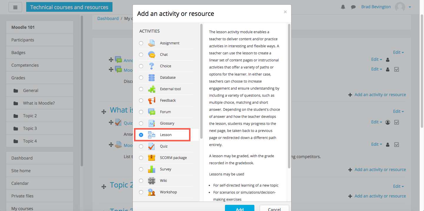Screen dimensions: 424x211
Task: Click the move handle on the Quiz row
Action: pos(111,122)
